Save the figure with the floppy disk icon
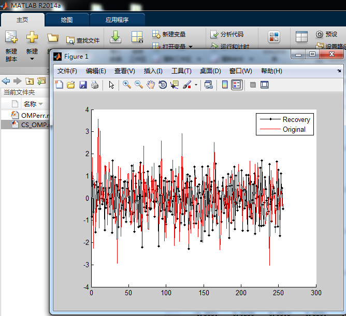Image resolution: width=346 pixels, height=316 pixels. [83, 85]
